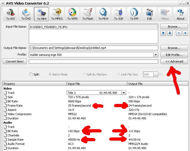This screenshot has height=151, width=190.
Task: Browse for the output file location
Action: [x=174, y=48]
